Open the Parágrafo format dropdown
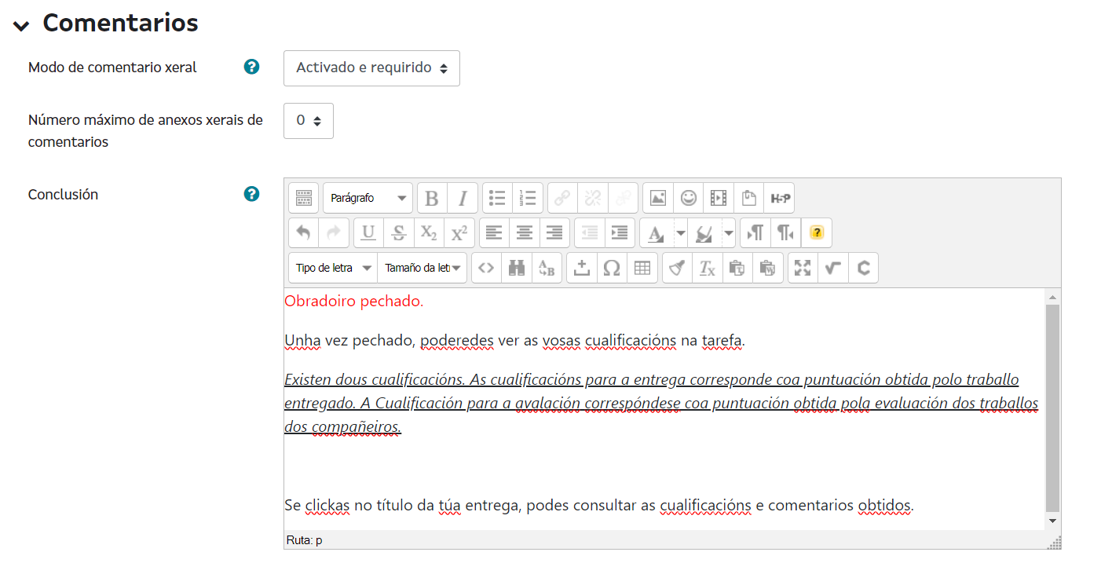 click(368, 199)
